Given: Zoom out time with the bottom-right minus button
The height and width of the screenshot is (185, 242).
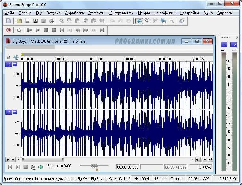Looking at the screenshot, I should [x=205, y=160].
